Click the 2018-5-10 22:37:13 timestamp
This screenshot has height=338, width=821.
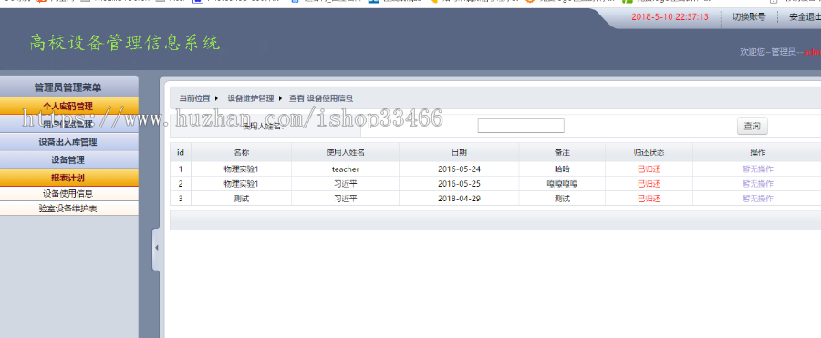coord(670,16)
